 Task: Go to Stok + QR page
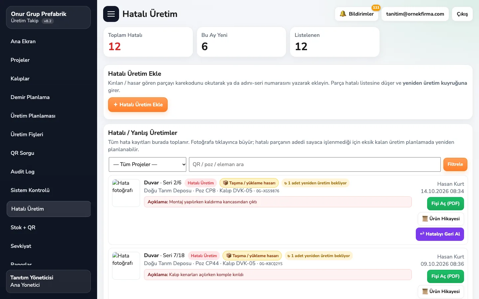coord(49,228)
